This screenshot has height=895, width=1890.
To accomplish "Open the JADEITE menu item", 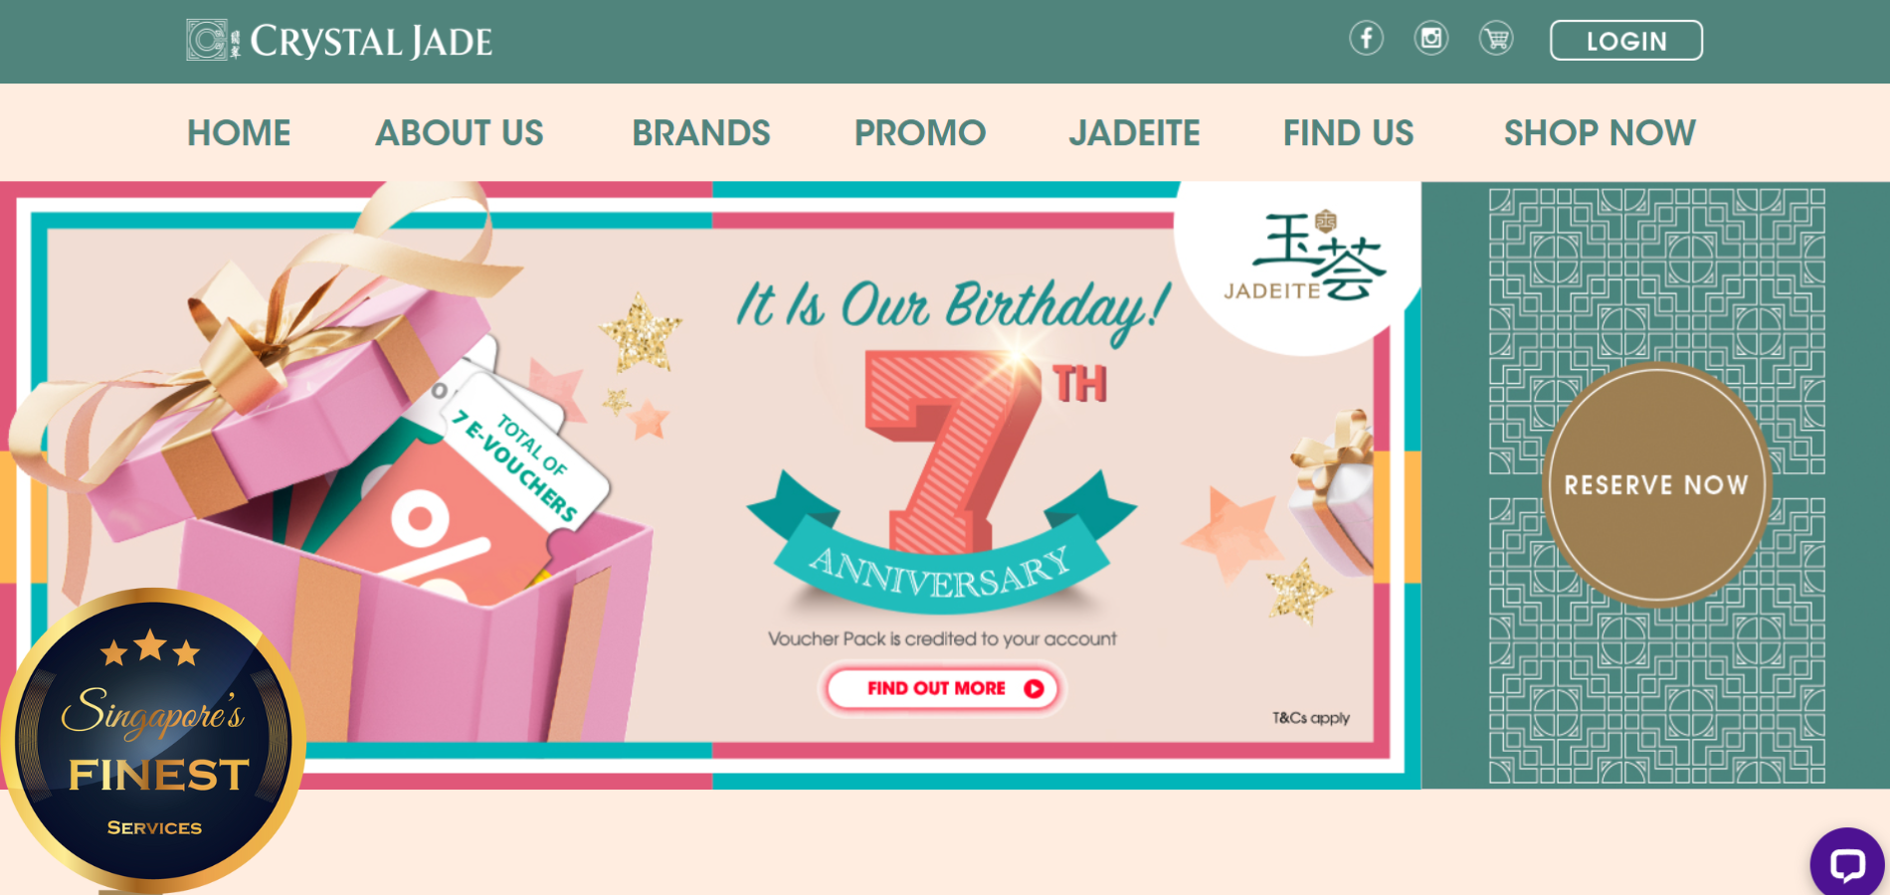I will pos(1135,132).
